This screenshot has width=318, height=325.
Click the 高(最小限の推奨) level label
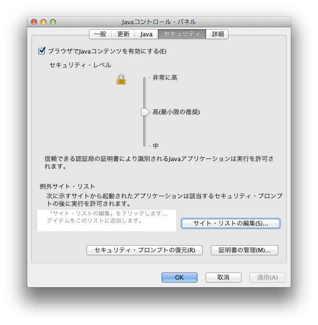[176, 112]
